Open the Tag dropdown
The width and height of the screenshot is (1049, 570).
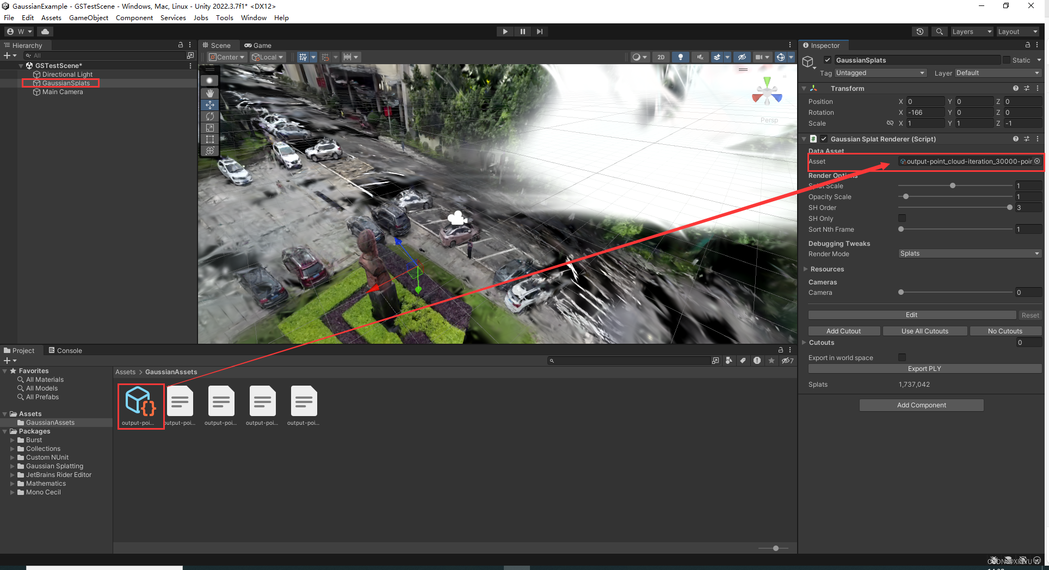pyautogui.click(x=880, y=73)
